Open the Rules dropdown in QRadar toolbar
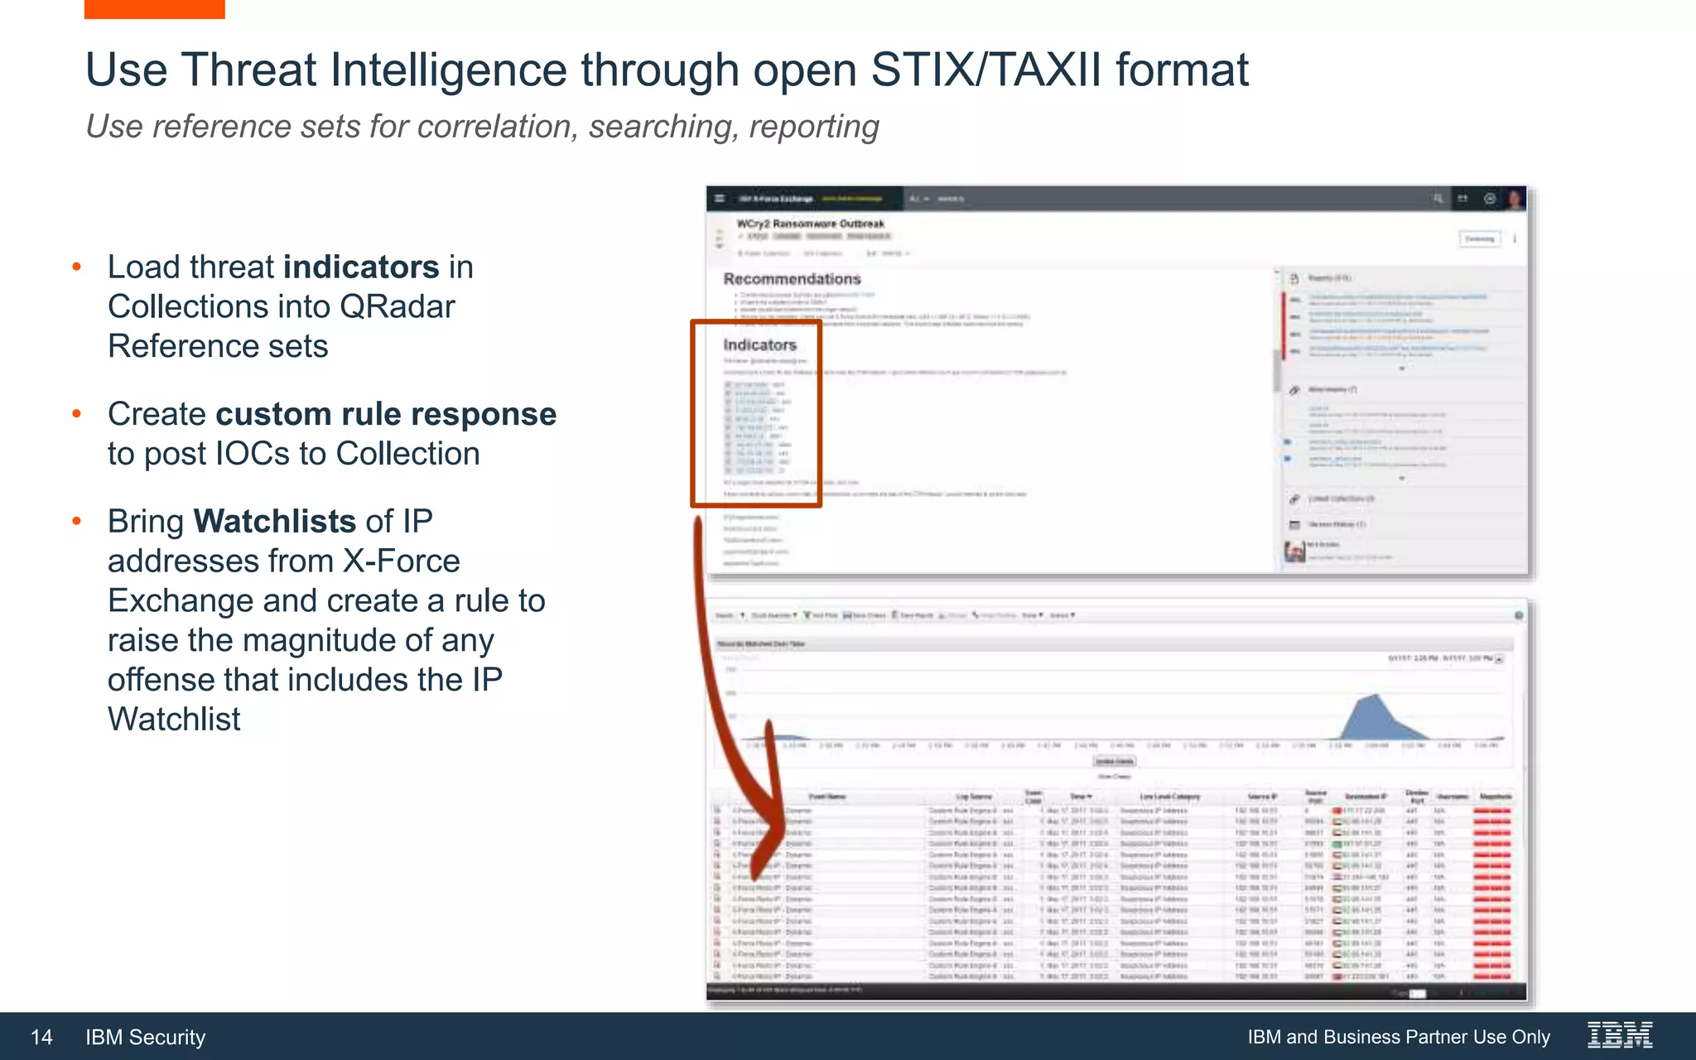The width and height of the screenshot is (1696, 1060). coord(1032,615)
